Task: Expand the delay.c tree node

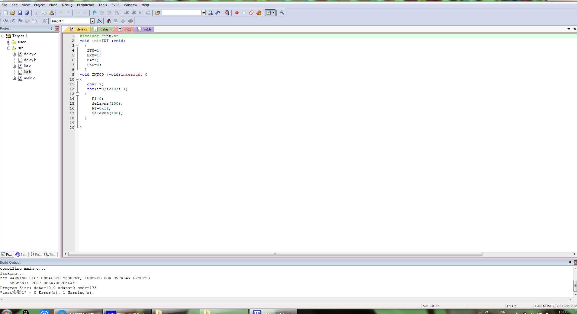Action: tap(15, 54)
